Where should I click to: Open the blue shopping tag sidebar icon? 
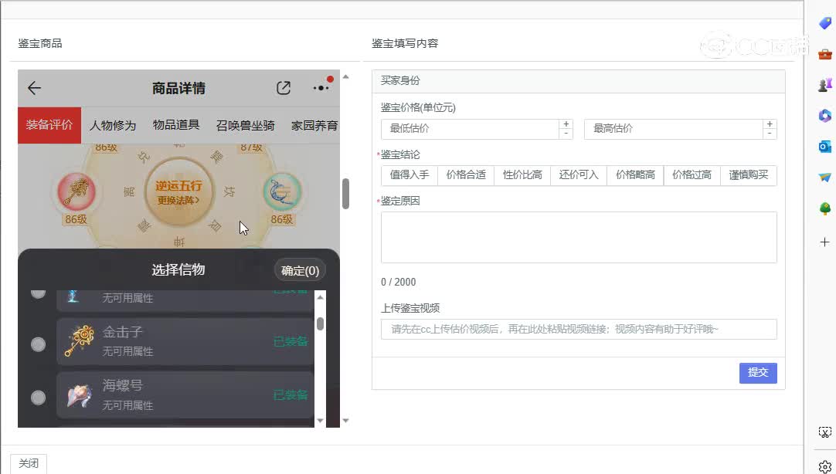point(825,23)
